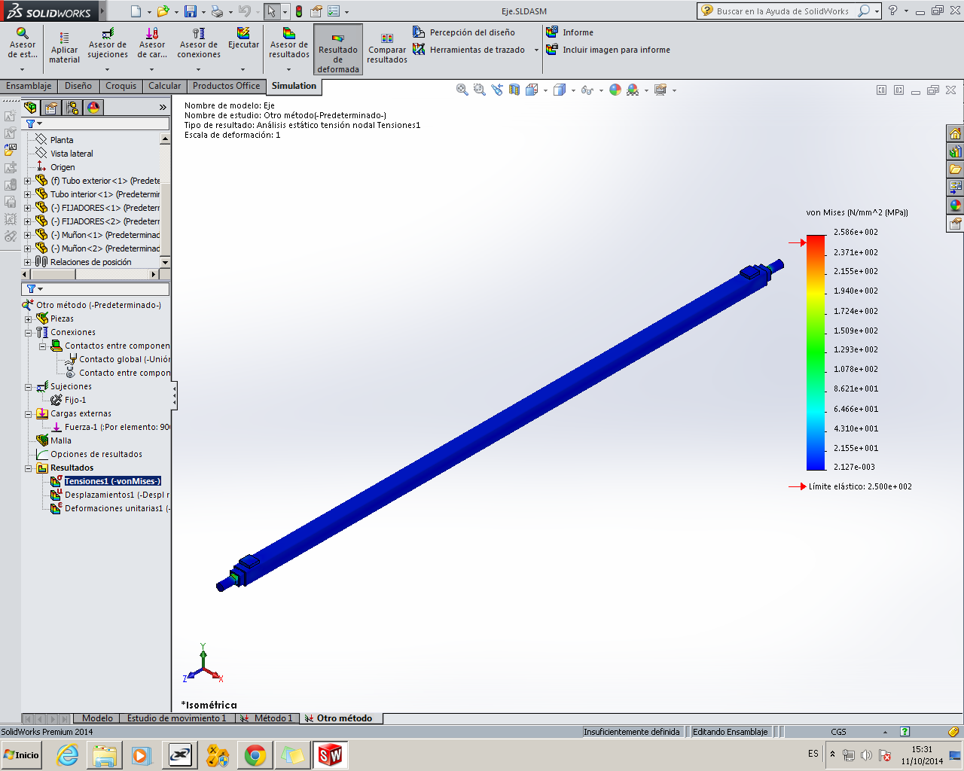Screen dimensions: 964x771
Task: Switch to Calcular tab
Action: tap(164, 86)
